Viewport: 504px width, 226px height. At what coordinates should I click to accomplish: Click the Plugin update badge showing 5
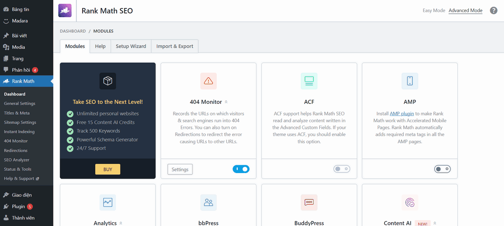[x=30, y=207]
